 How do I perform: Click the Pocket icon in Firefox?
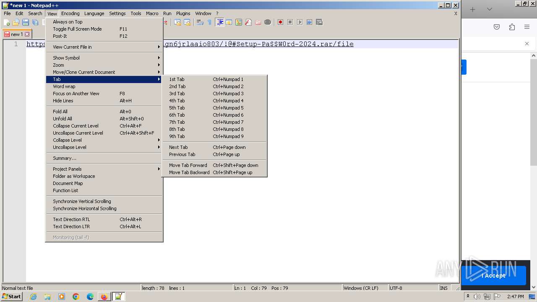point(497,27)
